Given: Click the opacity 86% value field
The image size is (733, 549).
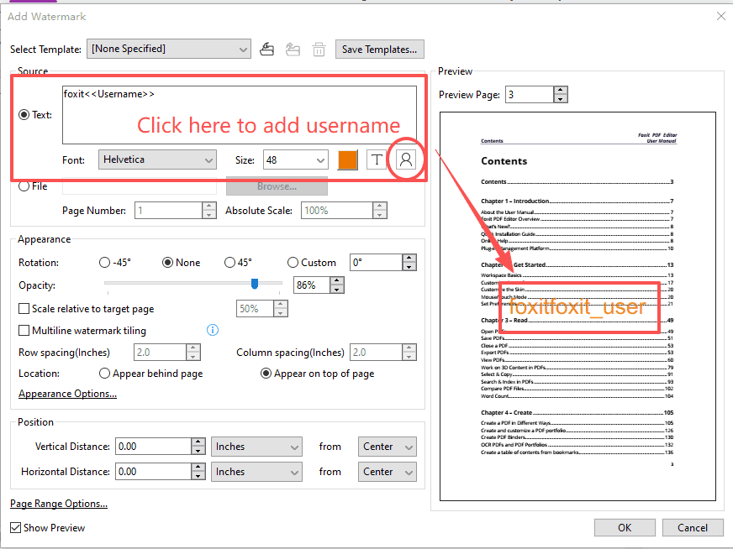Looking at the screenshot, I should [x=312, y=285].
